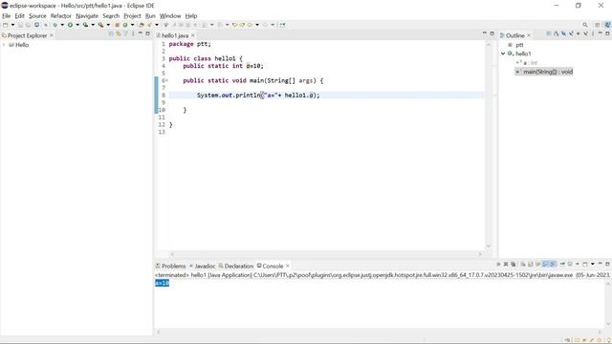This screenshot has height=344, width=612.
Task: Click the Open Perspective icon
Action: click(598, 25)
